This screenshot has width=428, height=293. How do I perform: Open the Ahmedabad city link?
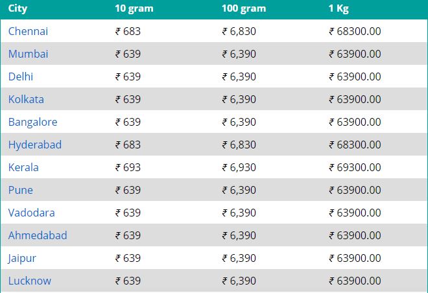click(x=38, y=235)
